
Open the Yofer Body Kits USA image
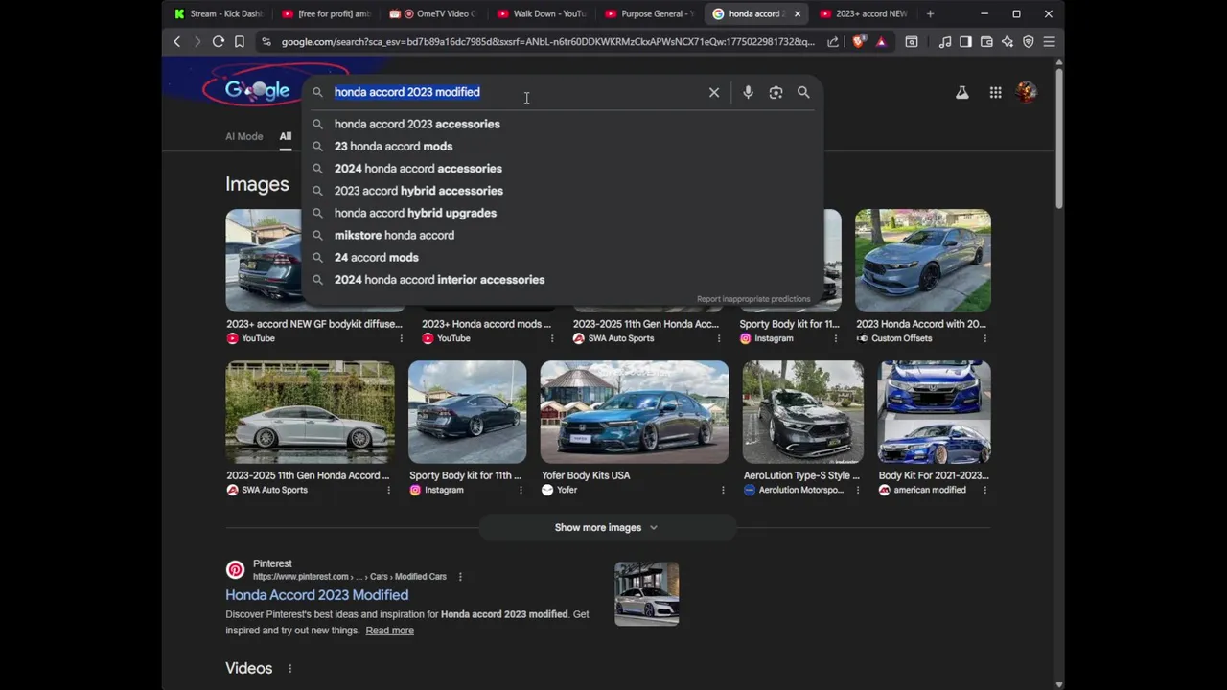[634, 412]
